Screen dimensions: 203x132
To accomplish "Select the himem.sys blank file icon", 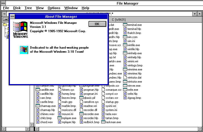I will [60, 90].
